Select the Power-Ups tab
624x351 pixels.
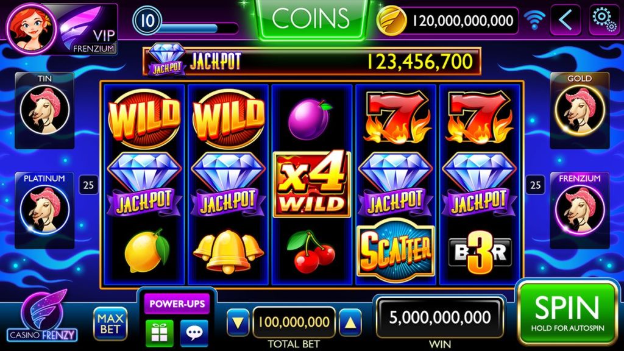(177, 303)
